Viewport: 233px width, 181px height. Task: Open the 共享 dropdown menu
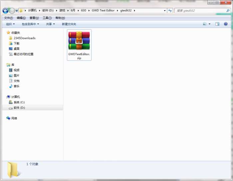51,24
